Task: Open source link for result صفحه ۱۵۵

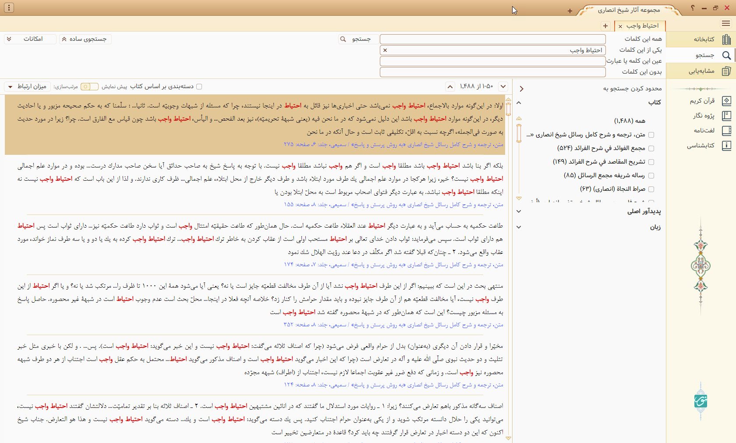Action: tap(393, 204)
